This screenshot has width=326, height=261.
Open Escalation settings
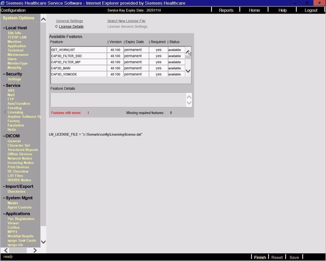point(16,125)
